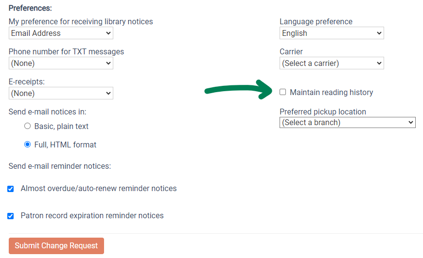Screen dimensions: 423x258
Task: Expand the Select a carrier dropdown
Action: (332, 64)
